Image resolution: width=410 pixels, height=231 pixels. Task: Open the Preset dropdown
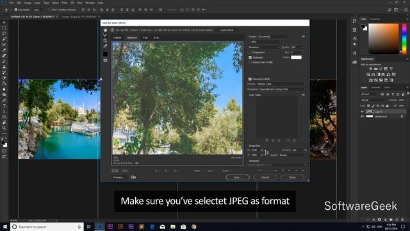click(x=274, y=37)
